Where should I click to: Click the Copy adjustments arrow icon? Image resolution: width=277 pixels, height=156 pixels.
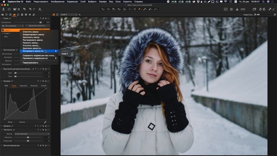coord(270,9)
